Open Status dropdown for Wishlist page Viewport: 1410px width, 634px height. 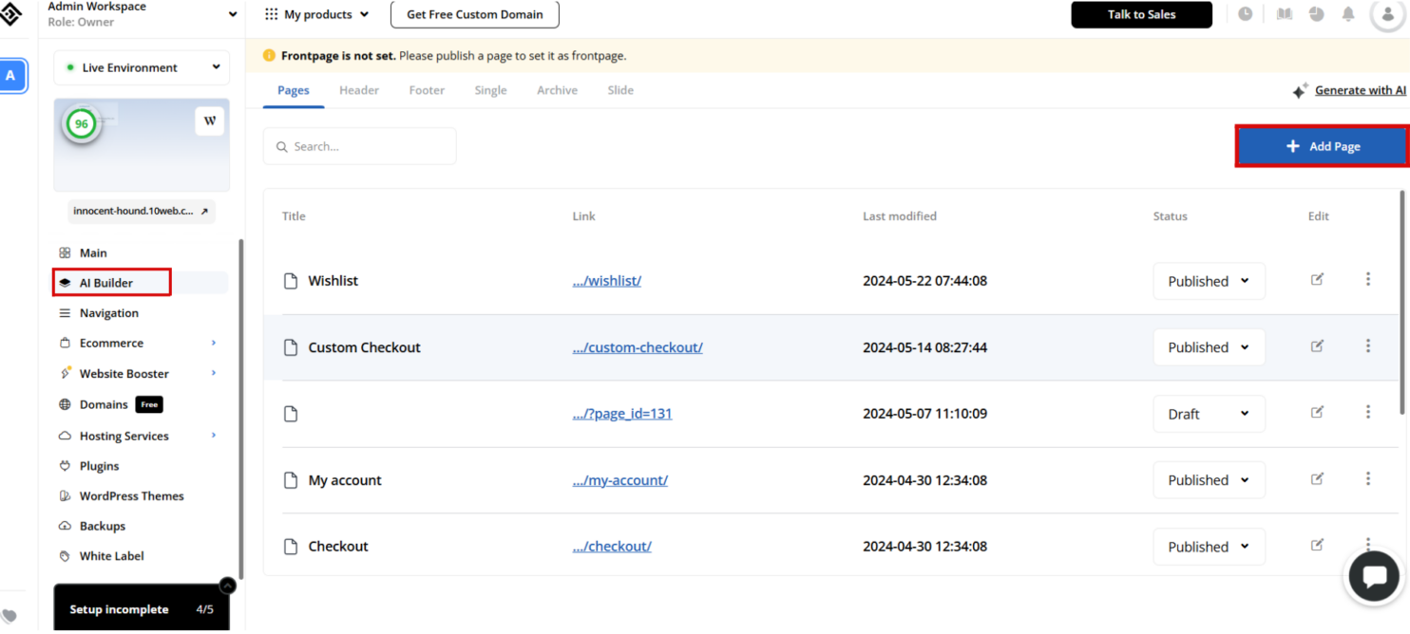1209,281
